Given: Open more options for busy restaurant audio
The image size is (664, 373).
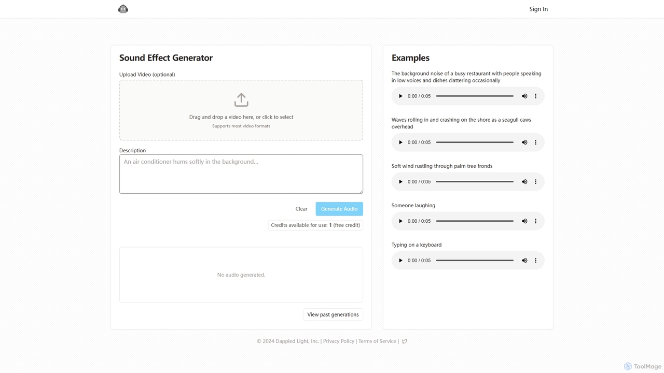Looking at the screenshot, I should 536,96.
